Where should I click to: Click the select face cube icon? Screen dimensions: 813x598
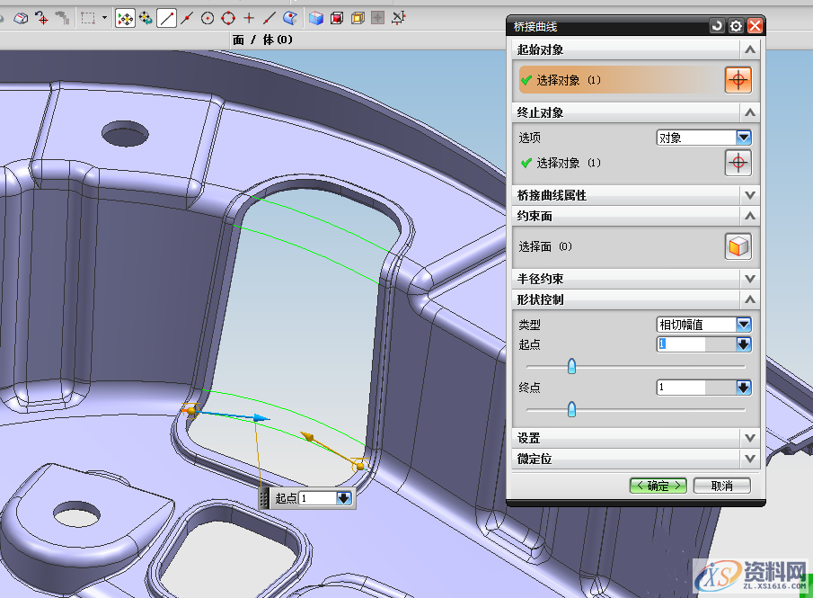[x=738, y=246]
